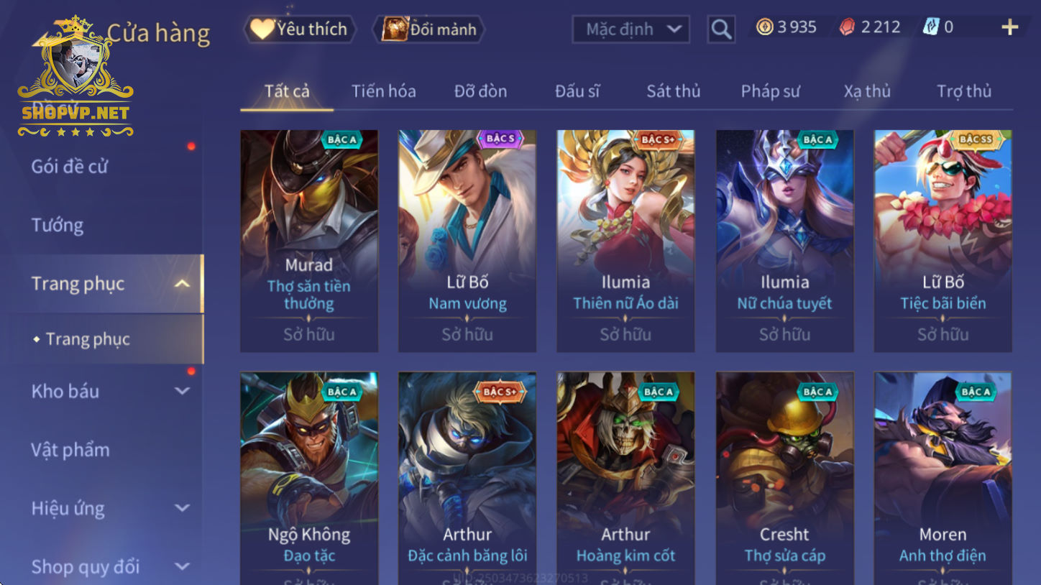
Task: Switch to the Sát thủ tab
Action: pos(673,91)
